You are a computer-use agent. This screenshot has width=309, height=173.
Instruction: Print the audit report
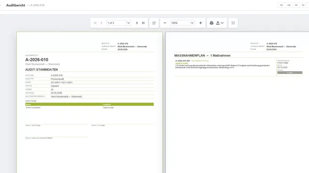tap(211, 23)
